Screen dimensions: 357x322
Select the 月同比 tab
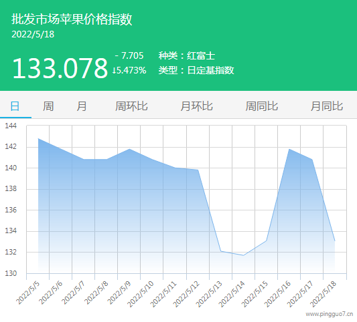pyautogui.click(x=327, y=106)
